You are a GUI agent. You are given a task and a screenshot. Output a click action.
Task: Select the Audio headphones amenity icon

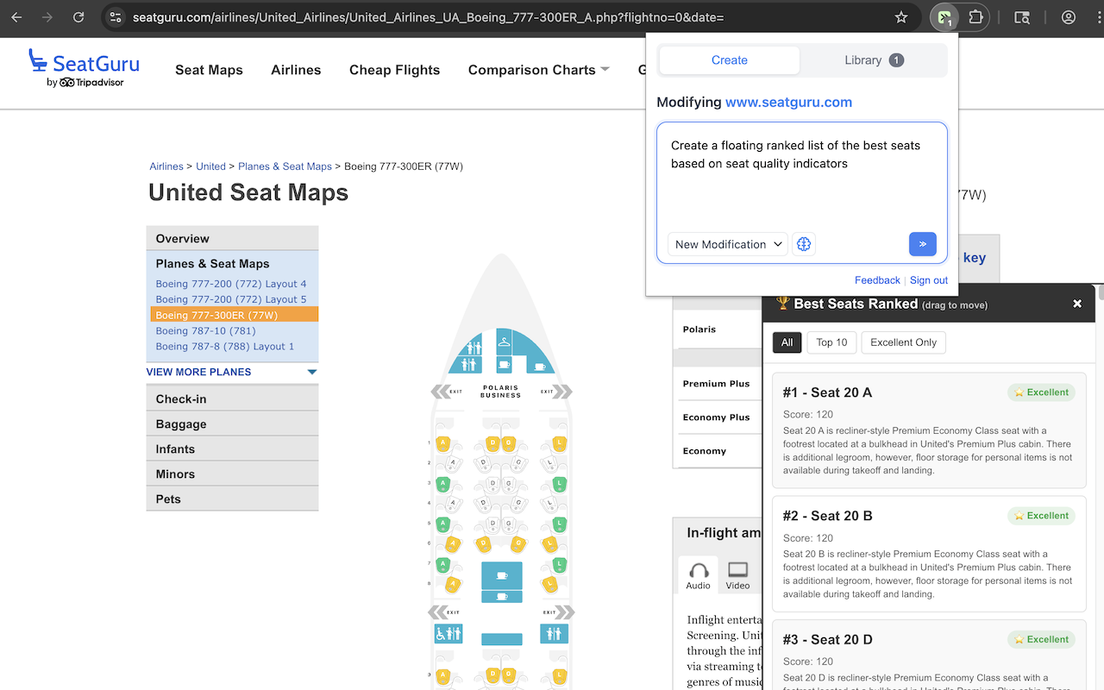[x=699, y=575]
